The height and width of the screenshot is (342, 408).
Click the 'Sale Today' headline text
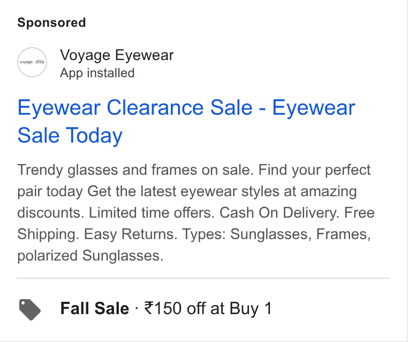(70, 136)
